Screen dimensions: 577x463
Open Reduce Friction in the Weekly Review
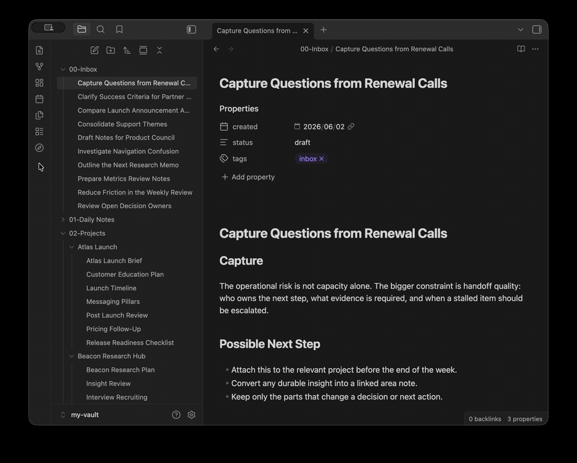click(x=135, y=192)
